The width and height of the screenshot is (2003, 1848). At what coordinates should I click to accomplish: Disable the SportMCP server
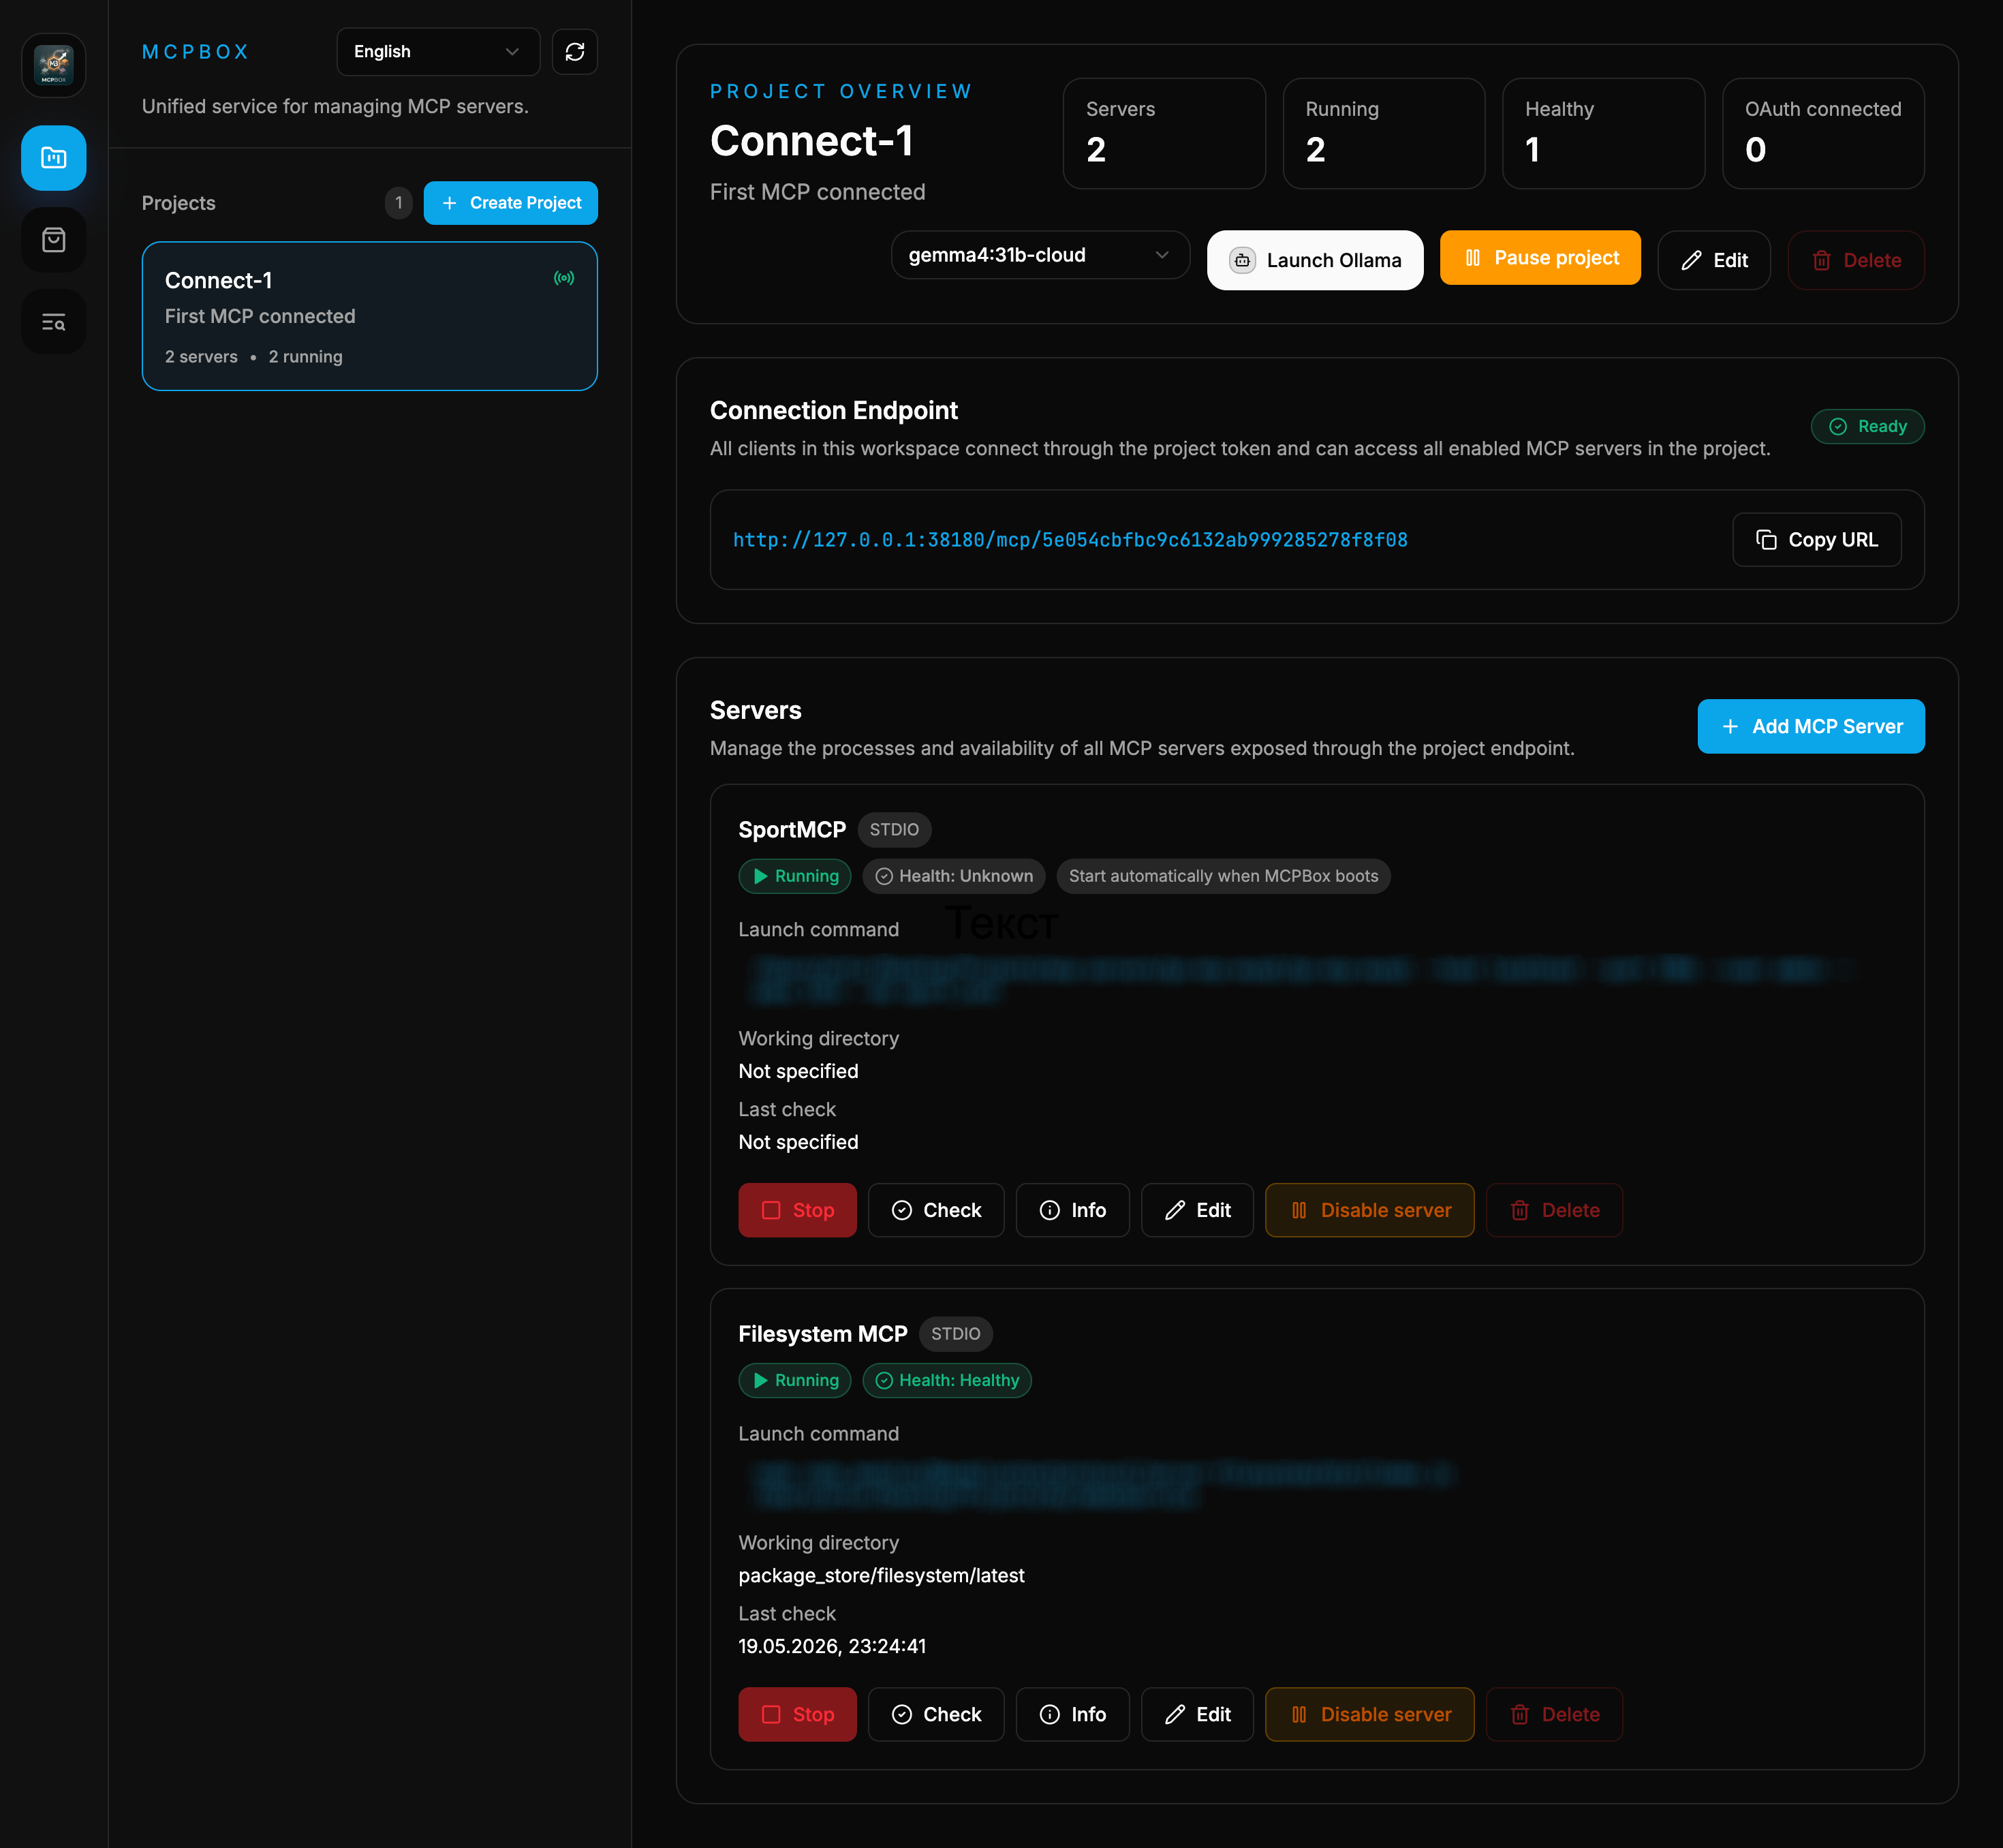point(1370,1210)
